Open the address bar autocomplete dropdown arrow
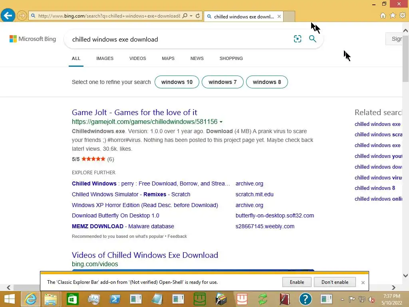This screenshot has width=409, height=307. click(191, 16)
